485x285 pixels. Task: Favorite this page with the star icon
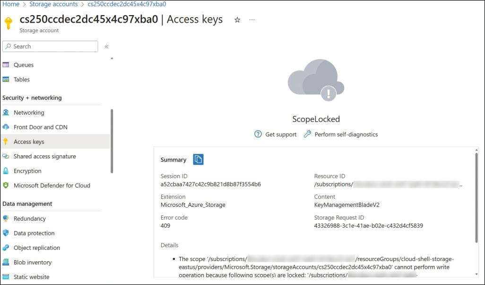237,20
